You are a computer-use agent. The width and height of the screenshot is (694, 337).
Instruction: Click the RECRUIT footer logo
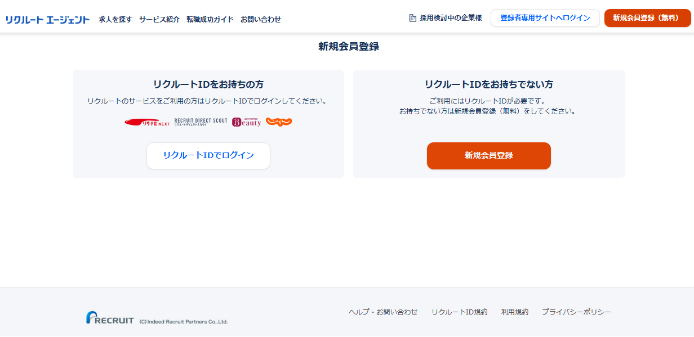tap(110, 318)
